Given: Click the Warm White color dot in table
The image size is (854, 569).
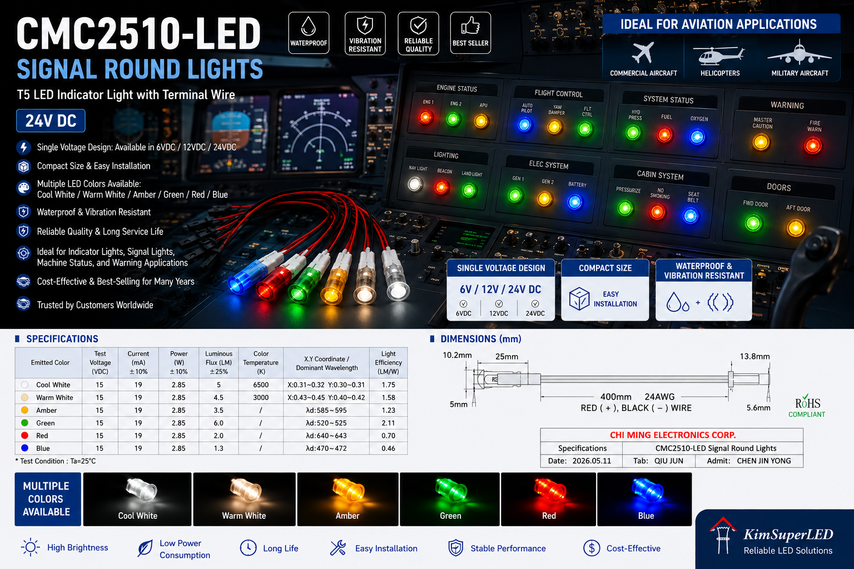Looking at the screenshot, I should tap(24, 397).
